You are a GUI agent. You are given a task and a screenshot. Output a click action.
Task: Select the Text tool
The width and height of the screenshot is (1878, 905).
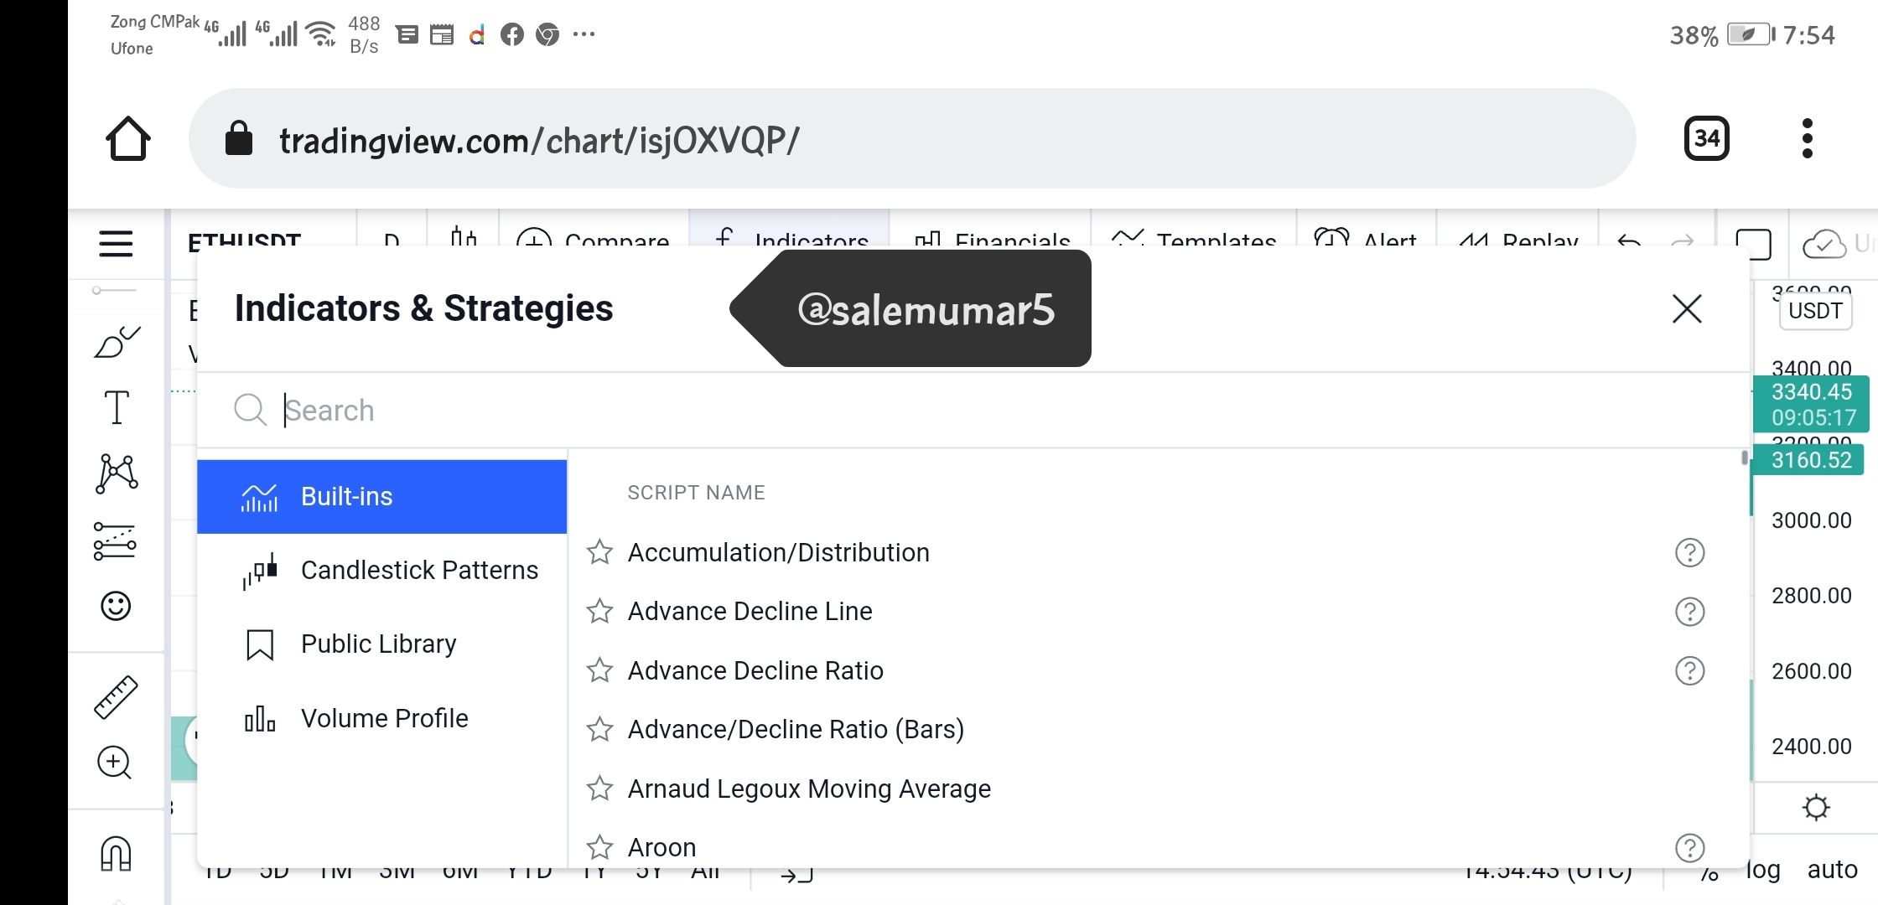pos(117,407)
